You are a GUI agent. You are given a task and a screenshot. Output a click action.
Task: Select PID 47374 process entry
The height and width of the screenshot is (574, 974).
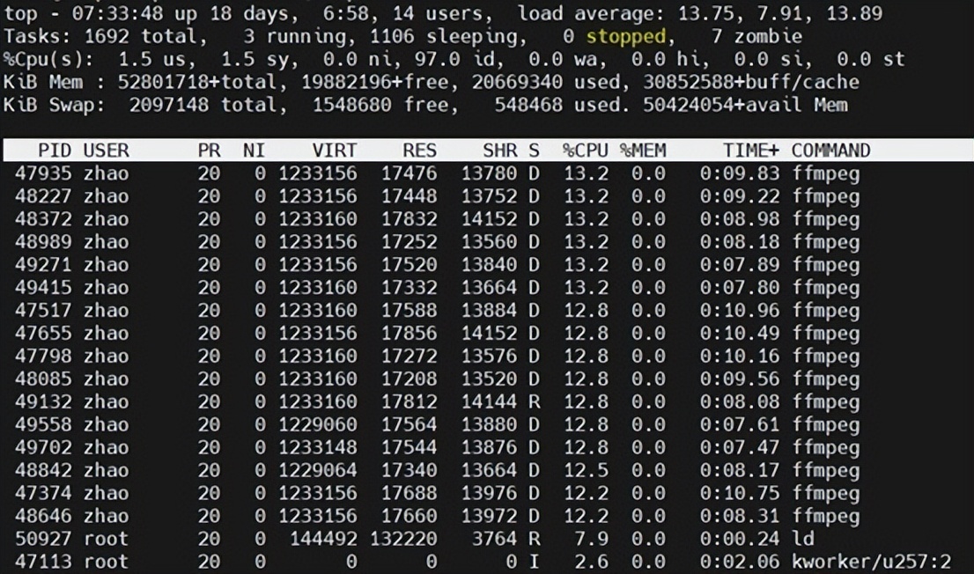[x=43, y=493]
